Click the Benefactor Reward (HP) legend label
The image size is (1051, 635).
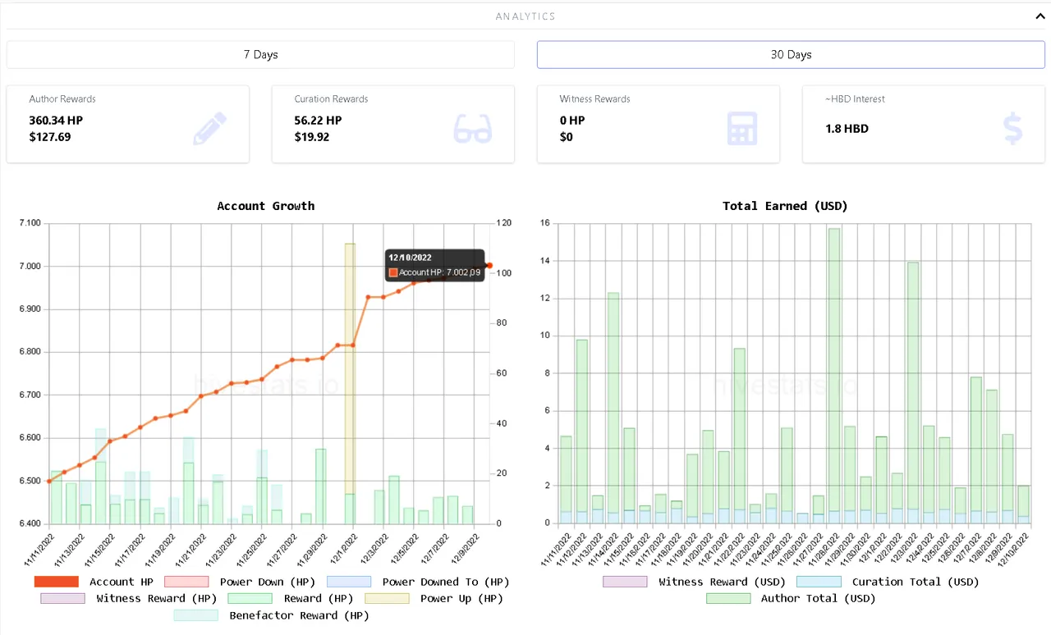[300, 614]
